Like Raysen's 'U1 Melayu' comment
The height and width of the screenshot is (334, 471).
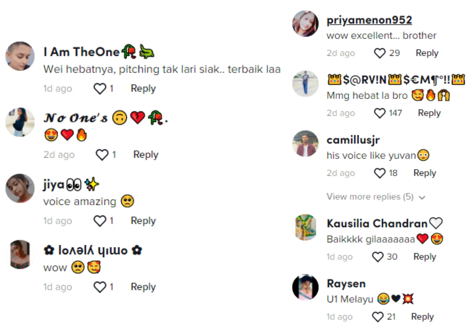click(x=378, y=317)
